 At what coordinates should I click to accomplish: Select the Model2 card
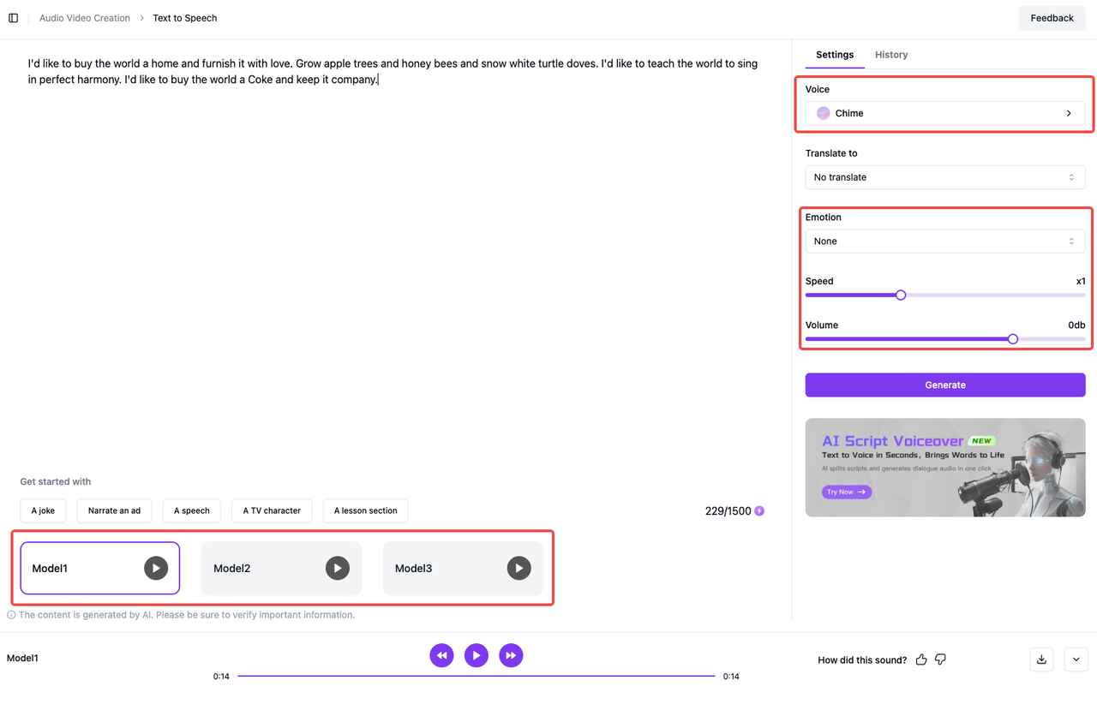(x=257, y=568)
